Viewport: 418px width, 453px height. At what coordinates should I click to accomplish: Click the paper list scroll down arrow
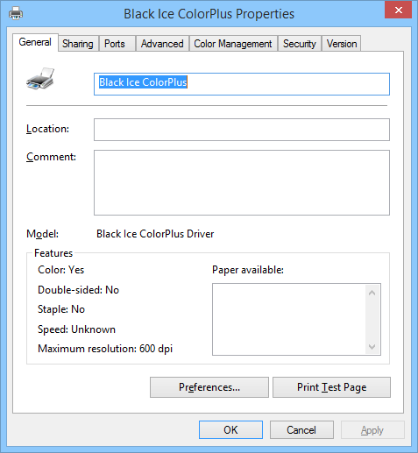372,346
